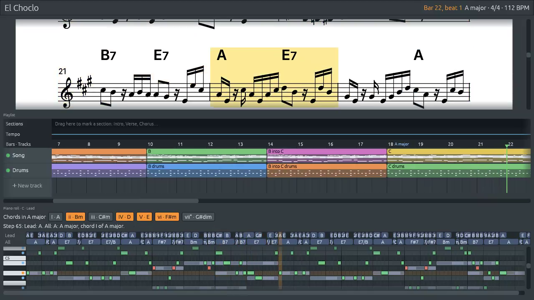Screen dimensions: 534x300
Task: Click the A major · 4/4 · 112 BPM info
Action: tap(497, 7)
